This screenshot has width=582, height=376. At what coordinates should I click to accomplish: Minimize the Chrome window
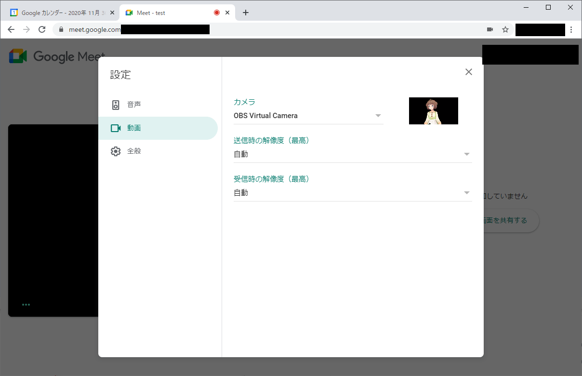526,7
